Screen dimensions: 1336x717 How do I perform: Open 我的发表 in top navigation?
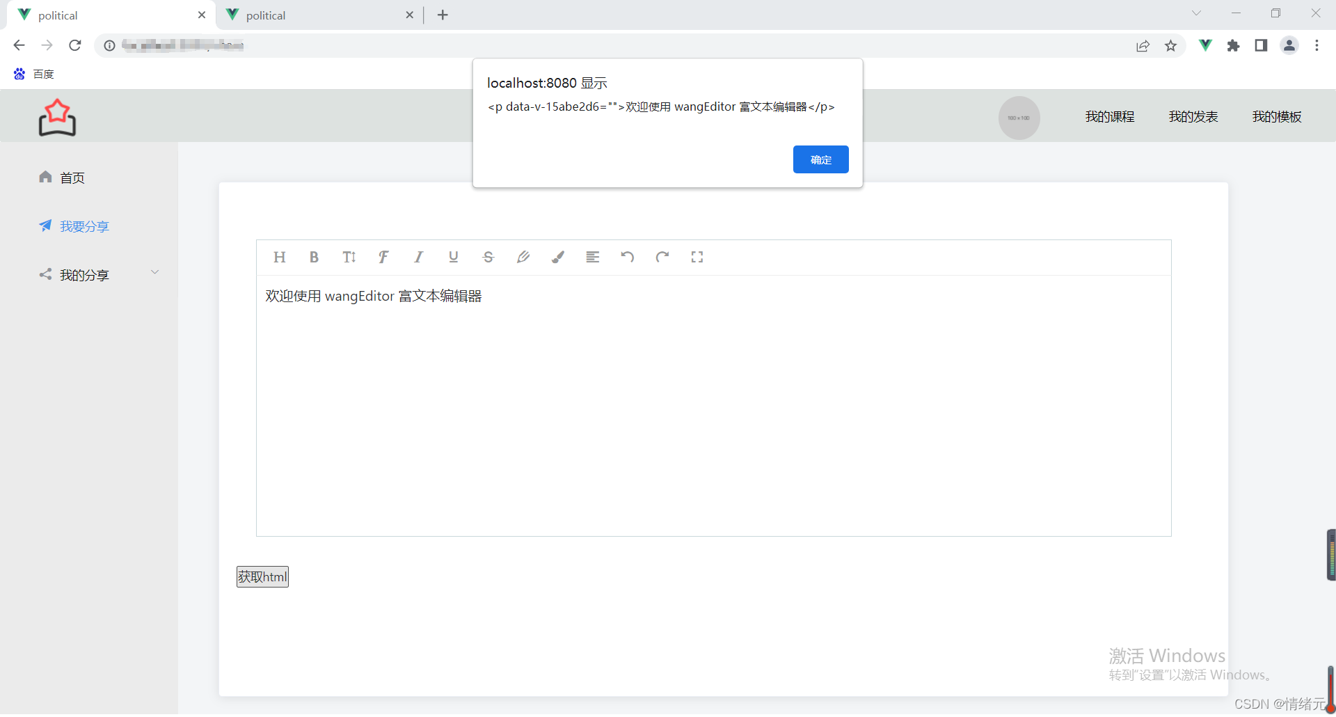(x=1193, y=117)
